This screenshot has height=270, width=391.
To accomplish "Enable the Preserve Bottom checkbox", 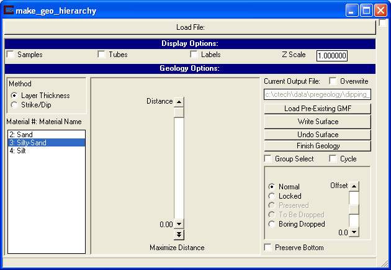I will click(268, 248).
